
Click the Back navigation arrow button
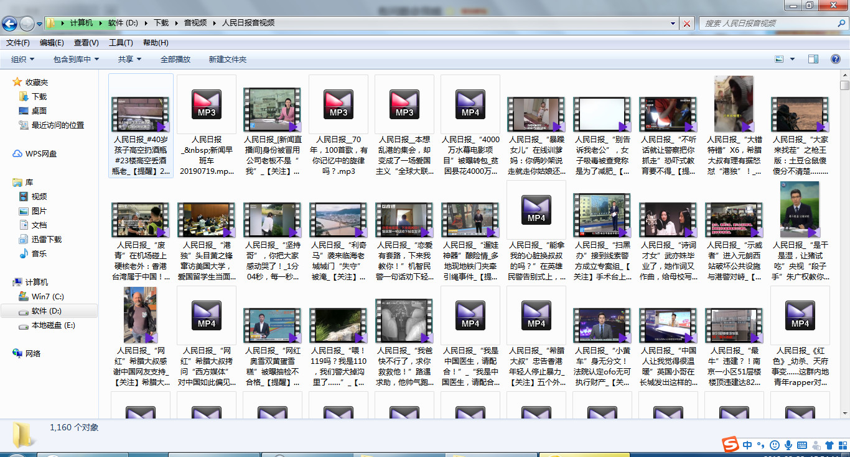pos(9,24)
